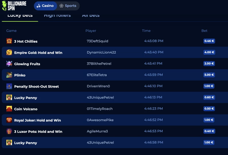Screen dimensions: 228x155
Task: Click player name DrivenWren0
Action: click(98, 86)
